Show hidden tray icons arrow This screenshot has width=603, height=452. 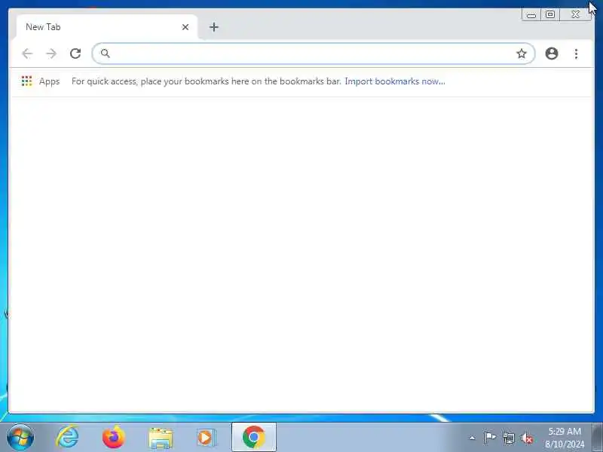tap(473, 438)
